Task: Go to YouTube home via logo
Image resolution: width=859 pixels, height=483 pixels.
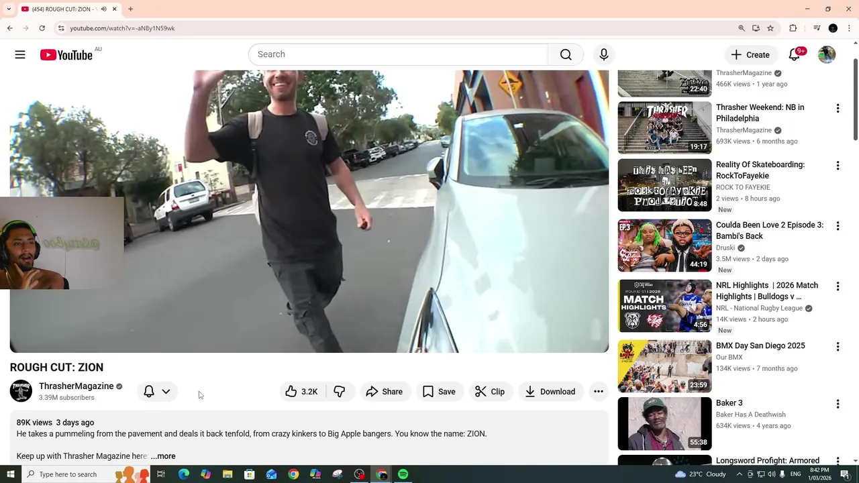Action: [x=66, y=55]
